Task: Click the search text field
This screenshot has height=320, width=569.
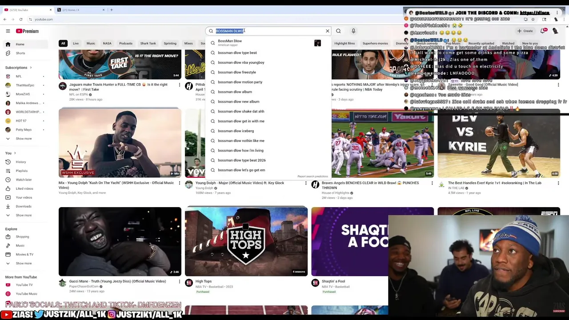Action: click(x=269, y=31)
